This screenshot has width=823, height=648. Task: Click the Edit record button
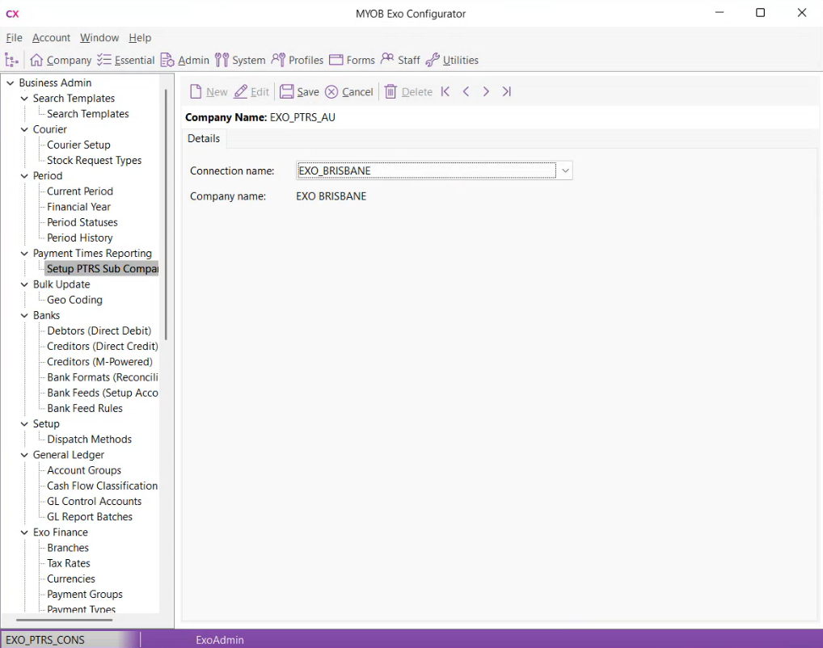coord(251,92)
